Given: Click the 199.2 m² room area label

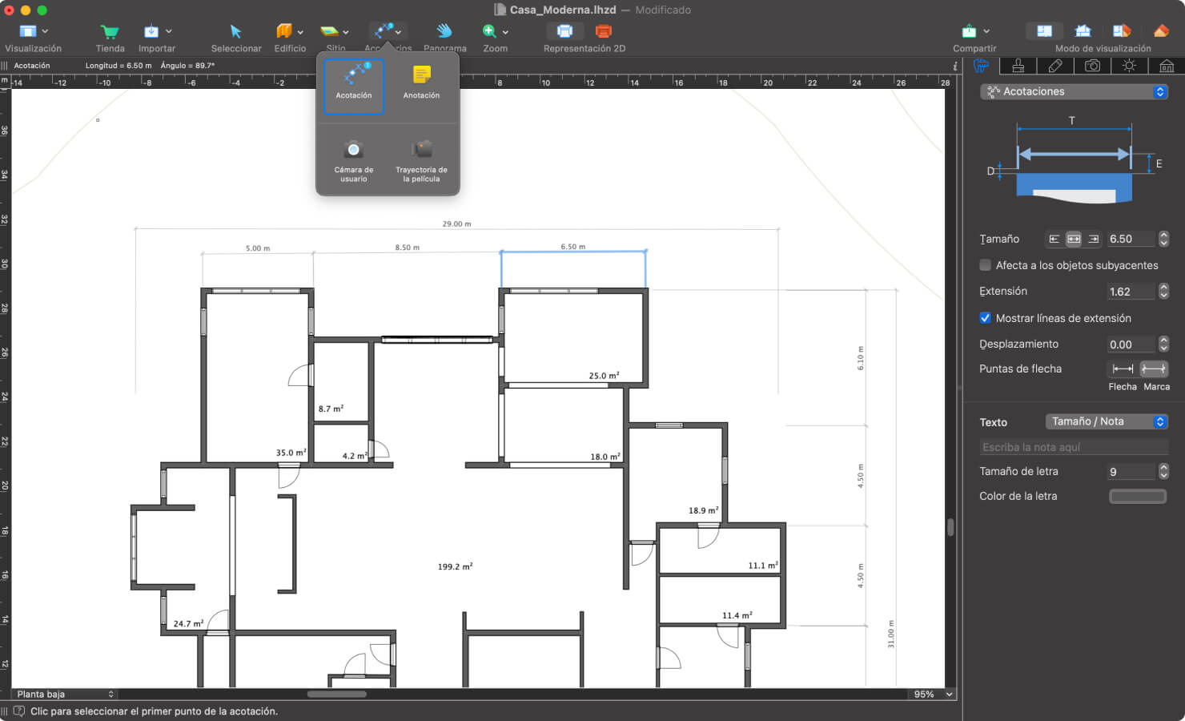Looking at the screenshot, I should coord(455,566).
